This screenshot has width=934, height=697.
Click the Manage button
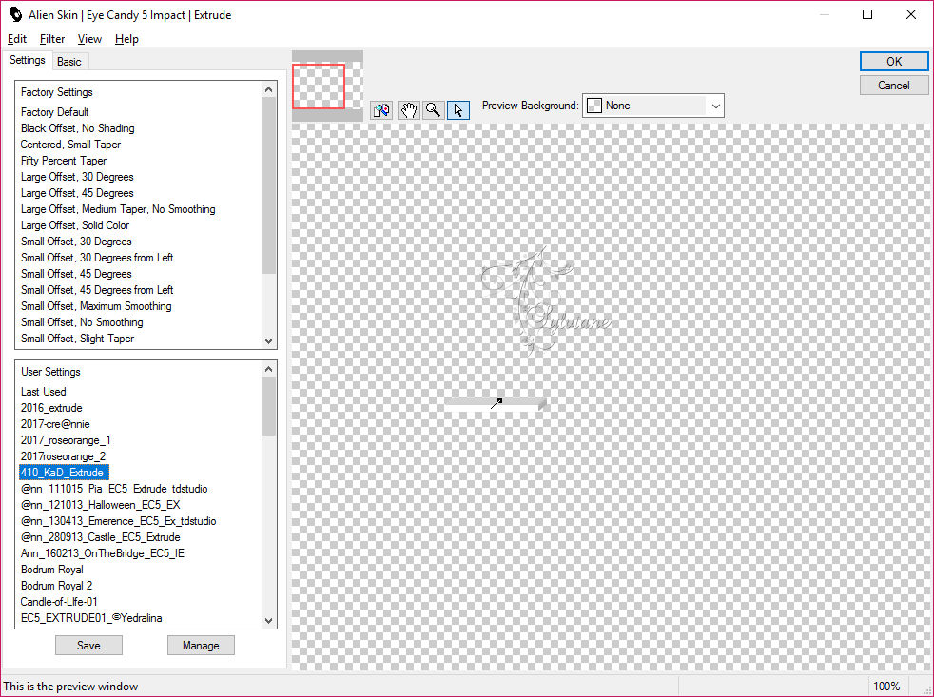click(x=201, y=645)
